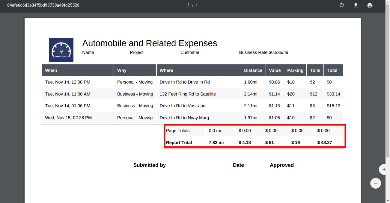The image size is (390, 203).
Task: Click 'Drive In Rd to Nyay Marg'
Action: point(184,118)
